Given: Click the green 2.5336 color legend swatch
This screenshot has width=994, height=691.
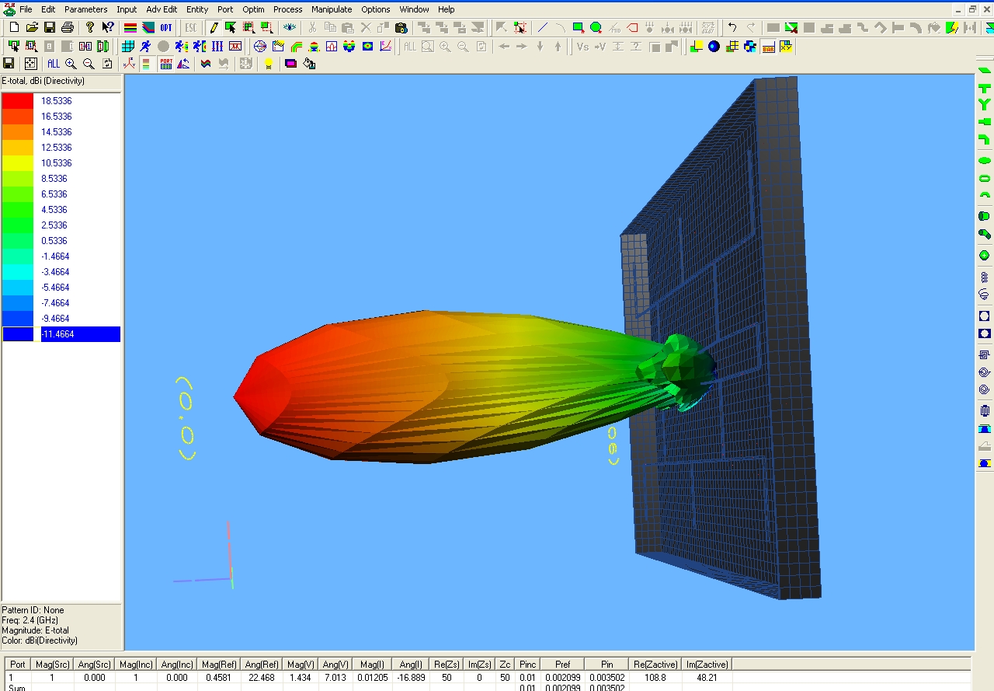Looking at the screenshot, I should (18, 225).
